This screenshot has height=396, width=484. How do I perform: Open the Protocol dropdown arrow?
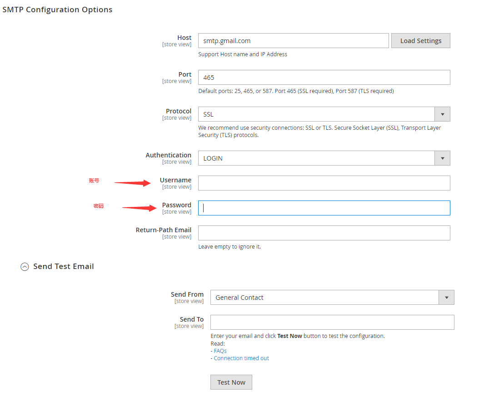coord(442,114)
